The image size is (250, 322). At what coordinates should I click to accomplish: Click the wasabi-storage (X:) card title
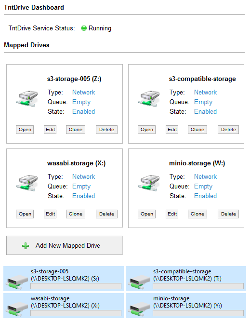[x=77, y=163]
